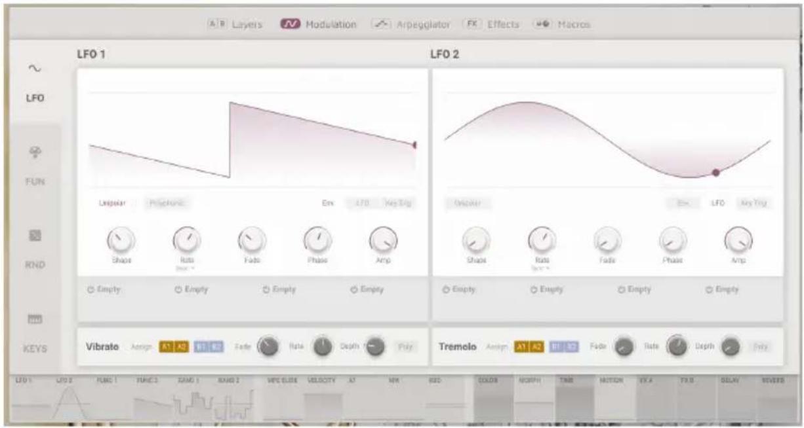Viewport: 804px width, 428px height.
Task: Select MORPH macro in bottom strip
Action: pyautogui.click(x=534, y=399)
